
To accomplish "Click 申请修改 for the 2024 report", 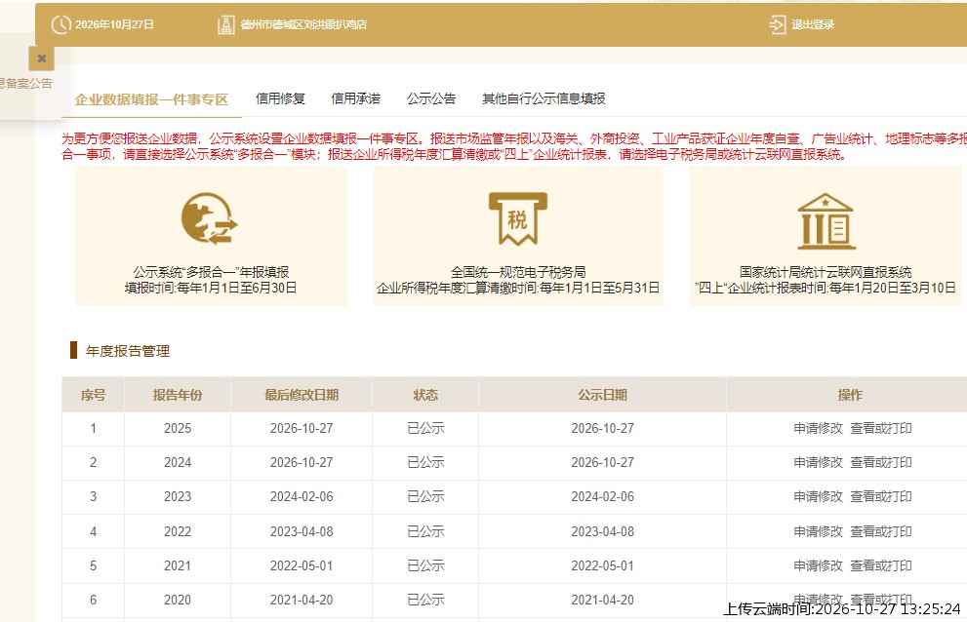I will click(818, 462).
